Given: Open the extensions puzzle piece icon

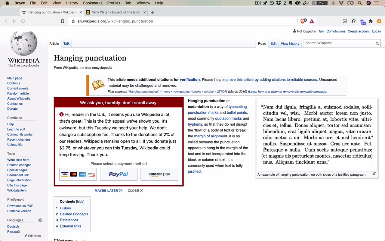Looking at the screenshot, I should pos(371,21).
